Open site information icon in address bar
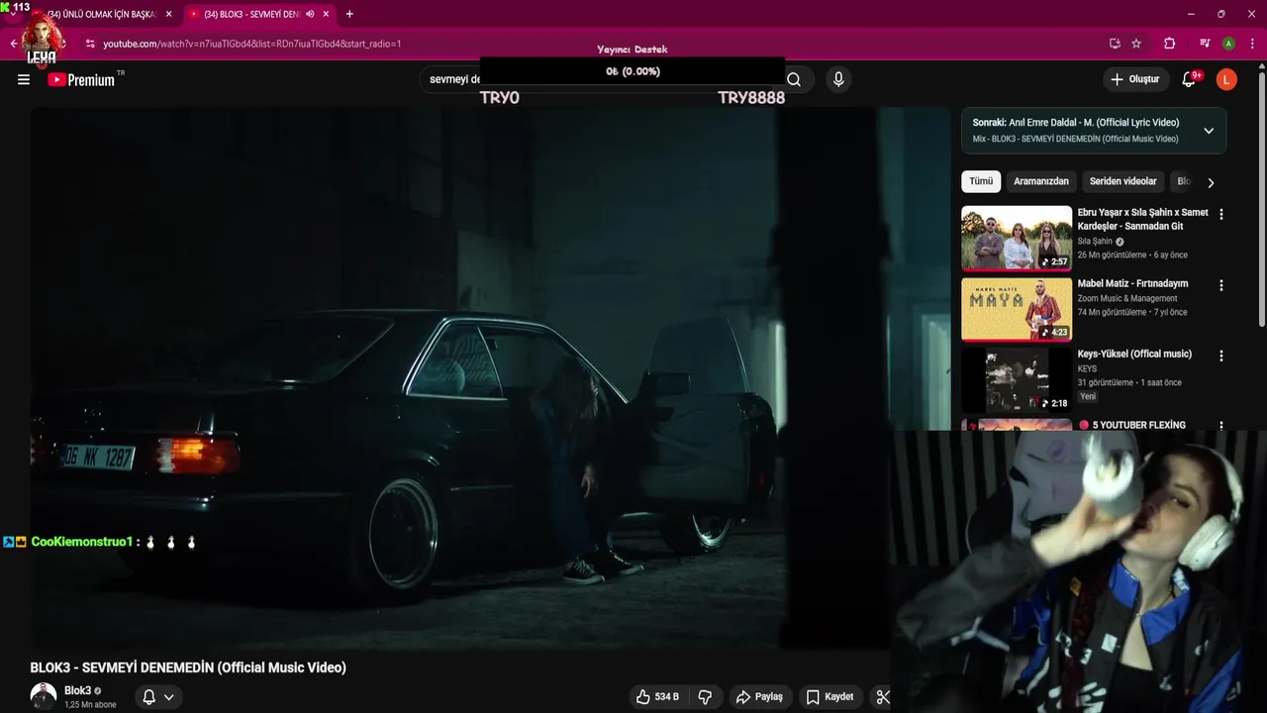 [x=90, y=44]
